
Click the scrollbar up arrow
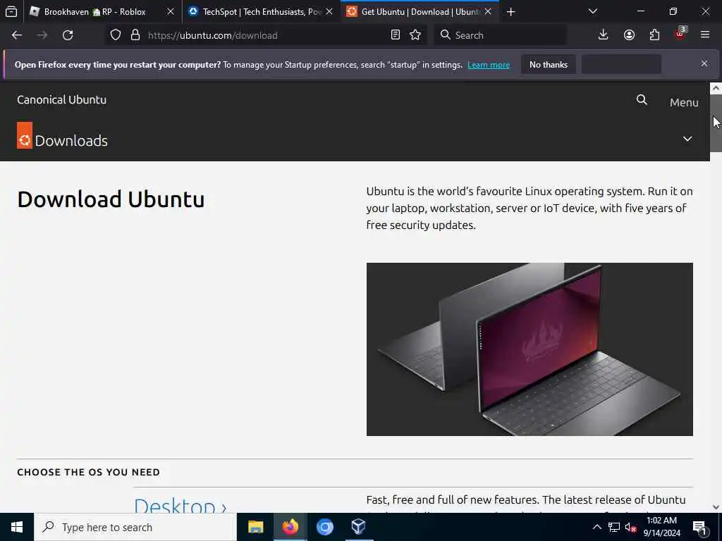click(x=716, y=87)
